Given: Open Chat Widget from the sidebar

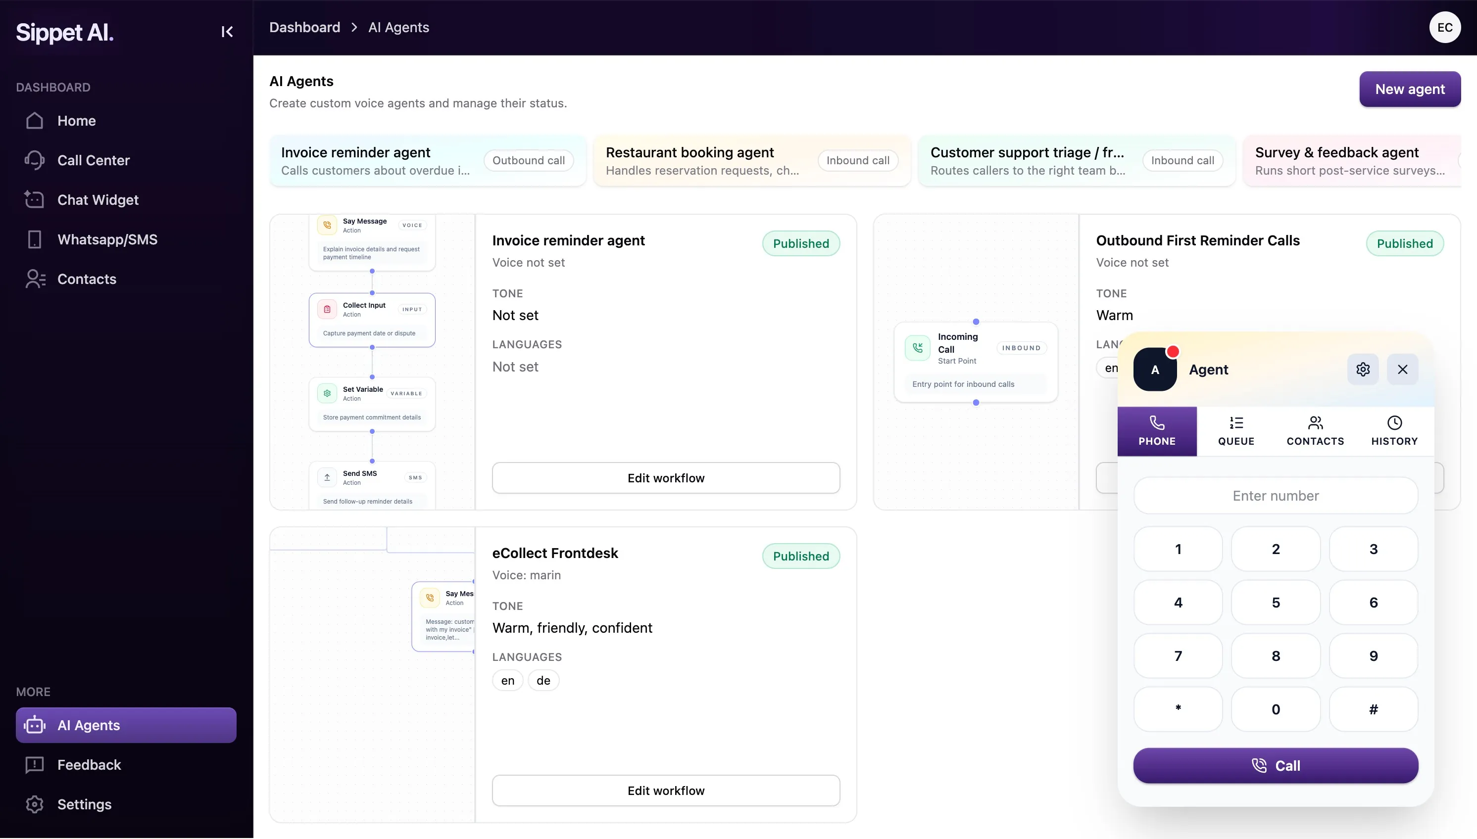Looking at the screenshot, I should pos(98,200).
